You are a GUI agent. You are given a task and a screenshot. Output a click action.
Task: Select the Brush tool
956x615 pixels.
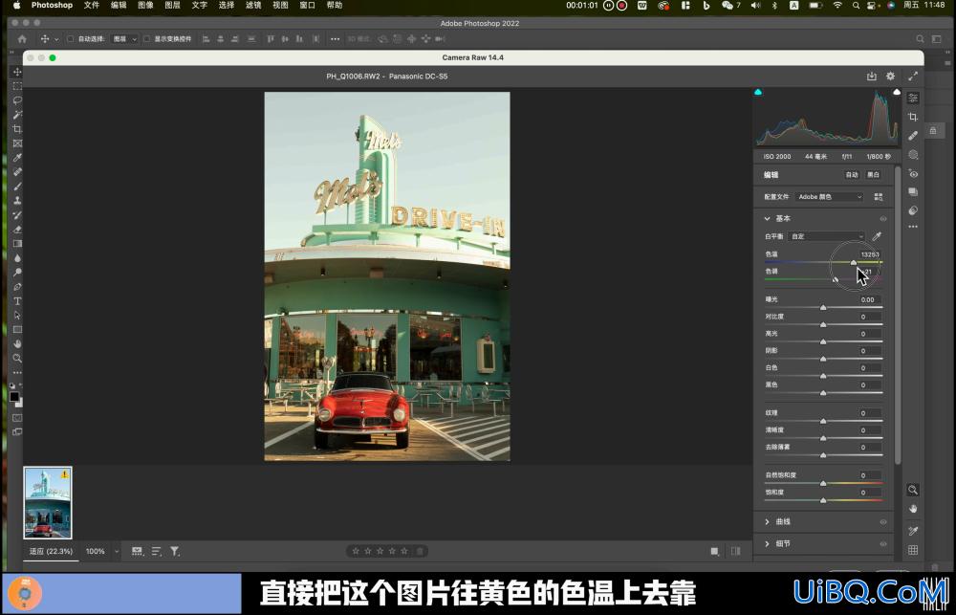[17, 187]
